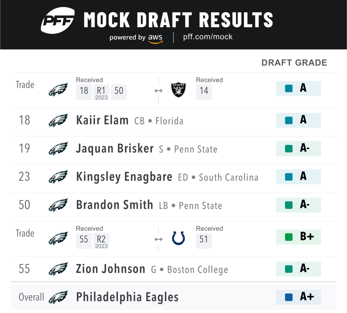
Task: Click the Eagles logo beside Kaiir Elam
Action: tap(58, 120)
